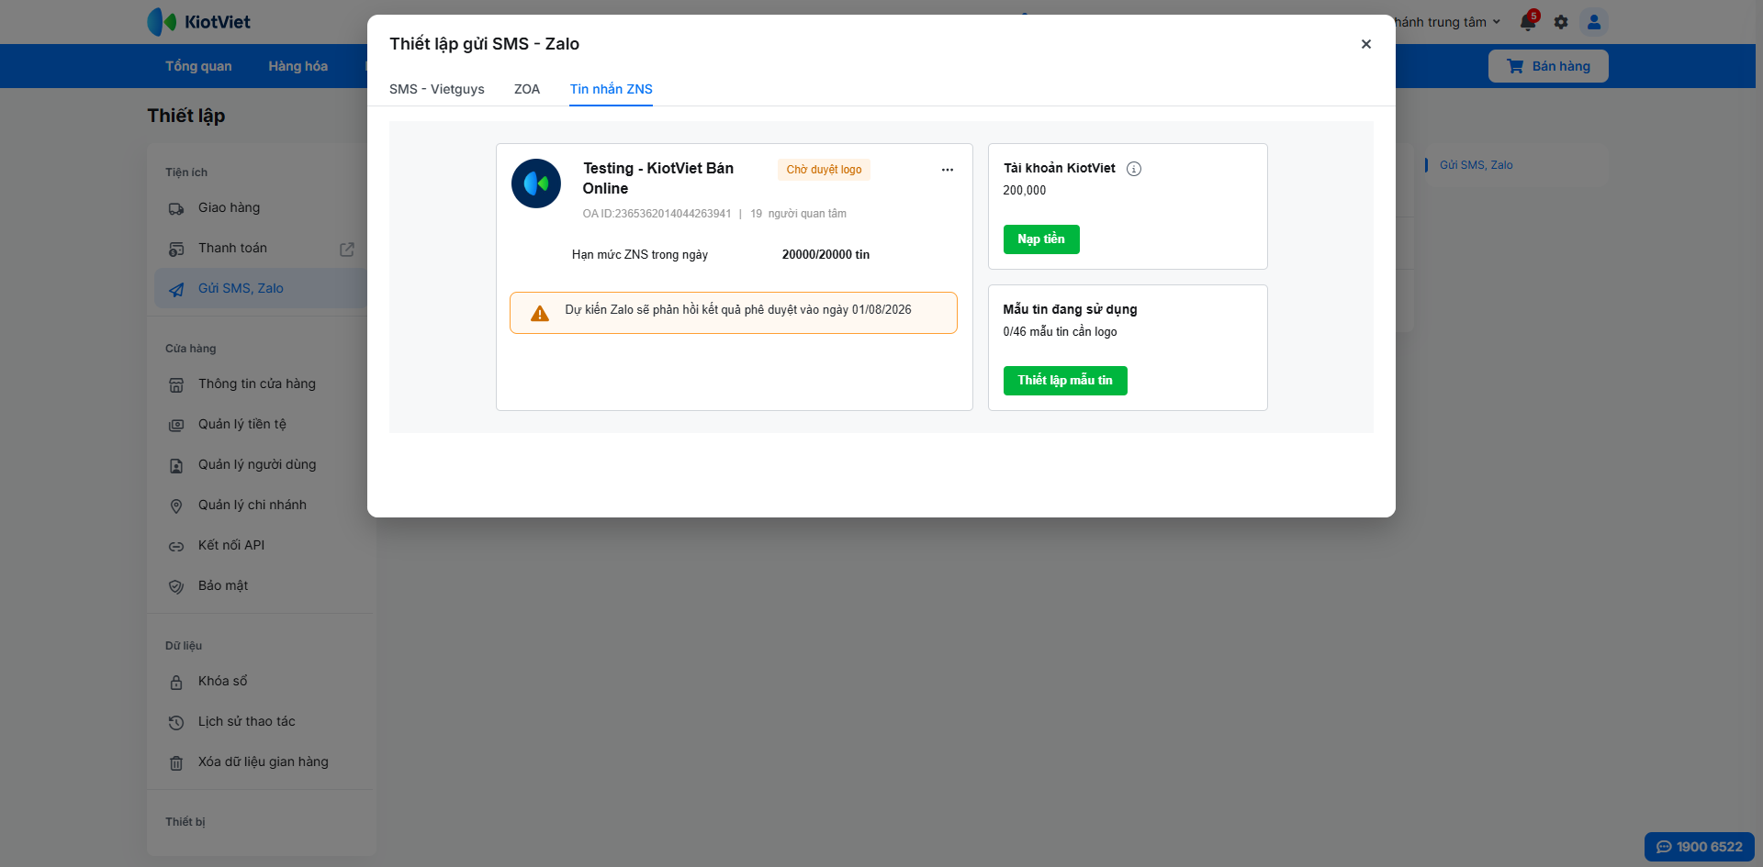1763x867 pixels.
Task: Click the Bán hàng button
Action: coord(1548,66)
